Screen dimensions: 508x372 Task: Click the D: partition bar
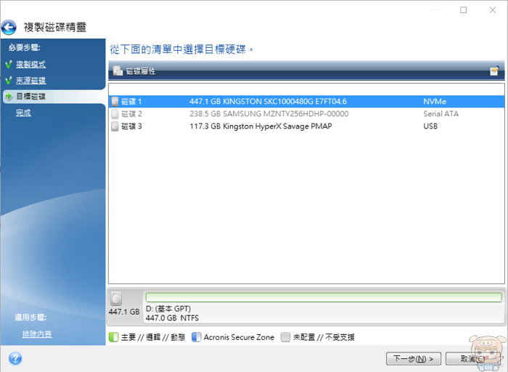click(324, 297)
